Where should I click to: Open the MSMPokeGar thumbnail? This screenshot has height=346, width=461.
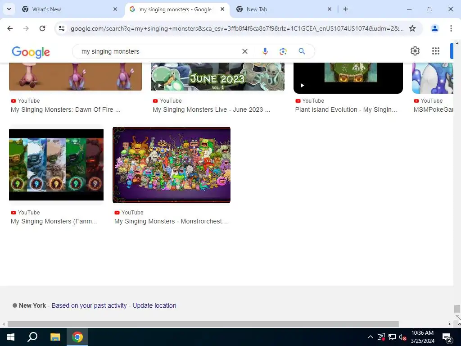(x=433, y=78)
